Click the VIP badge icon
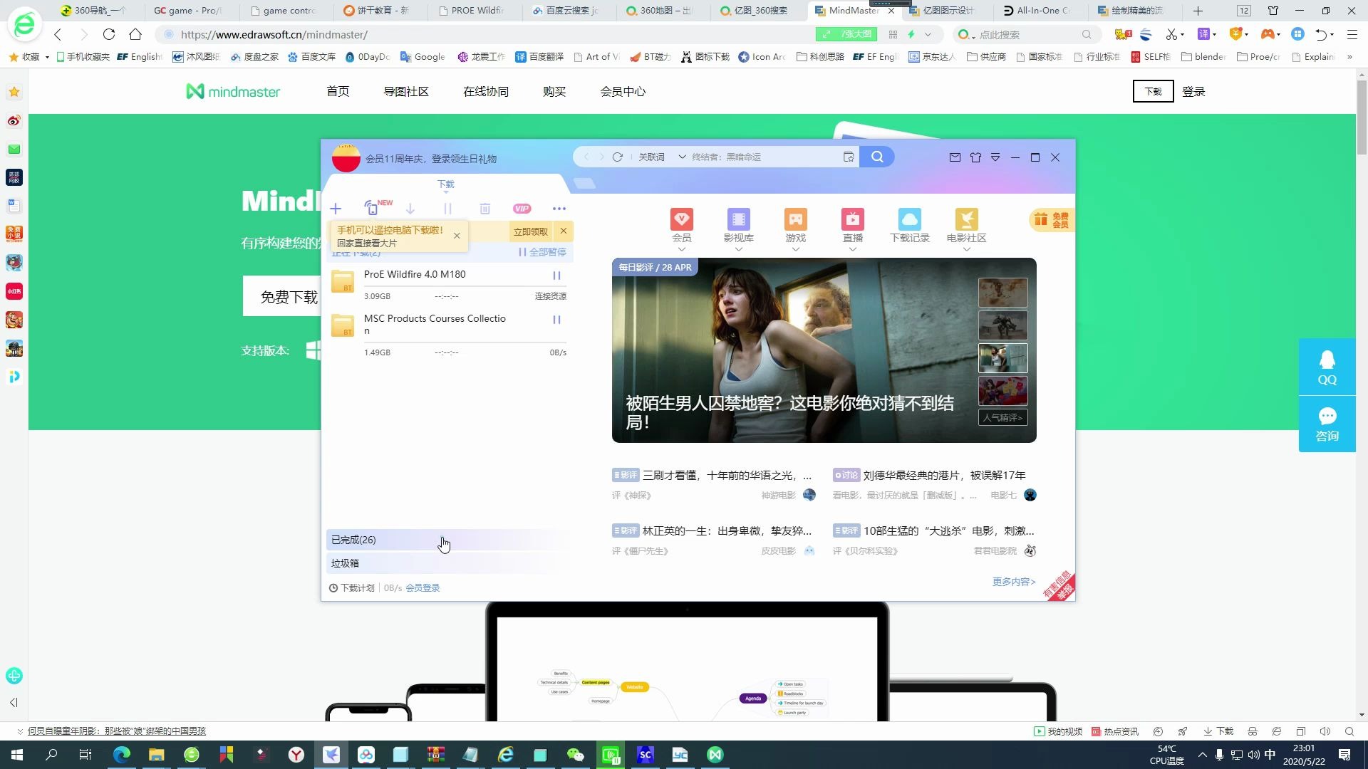1368x769 pixels. 522,209
